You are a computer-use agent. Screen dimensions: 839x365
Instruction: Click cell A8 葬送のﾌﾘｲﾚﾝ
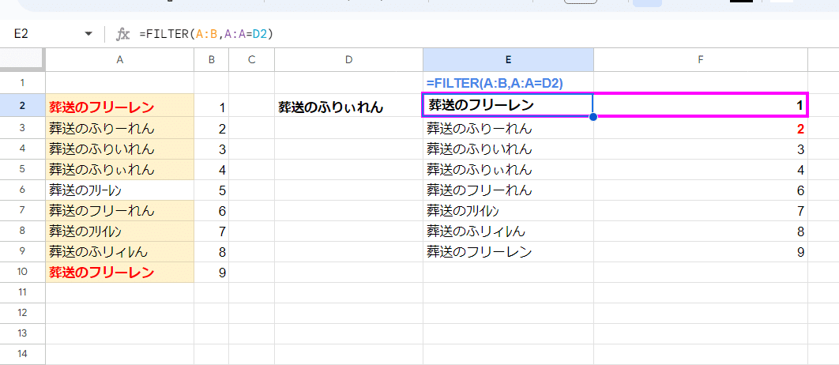click(120, 231)
